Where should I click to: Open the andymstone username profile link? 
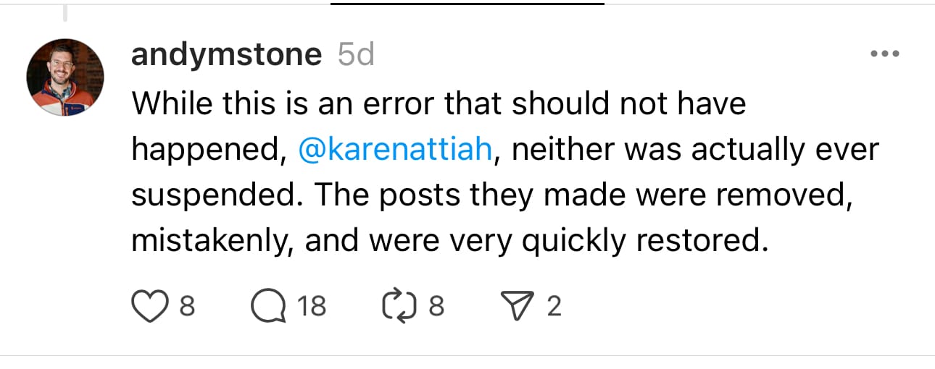tap(226, 55)
